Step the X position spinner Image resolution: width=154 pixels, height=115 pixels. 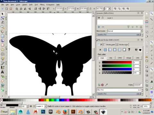pos(63,9)
